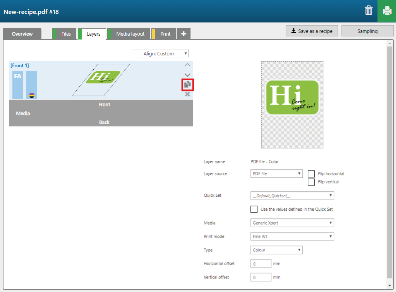Image resolution: width=396 pixels, height=292 pixels.
Task: Move layer down with the down chevron
Action: [x=187, y=75]
